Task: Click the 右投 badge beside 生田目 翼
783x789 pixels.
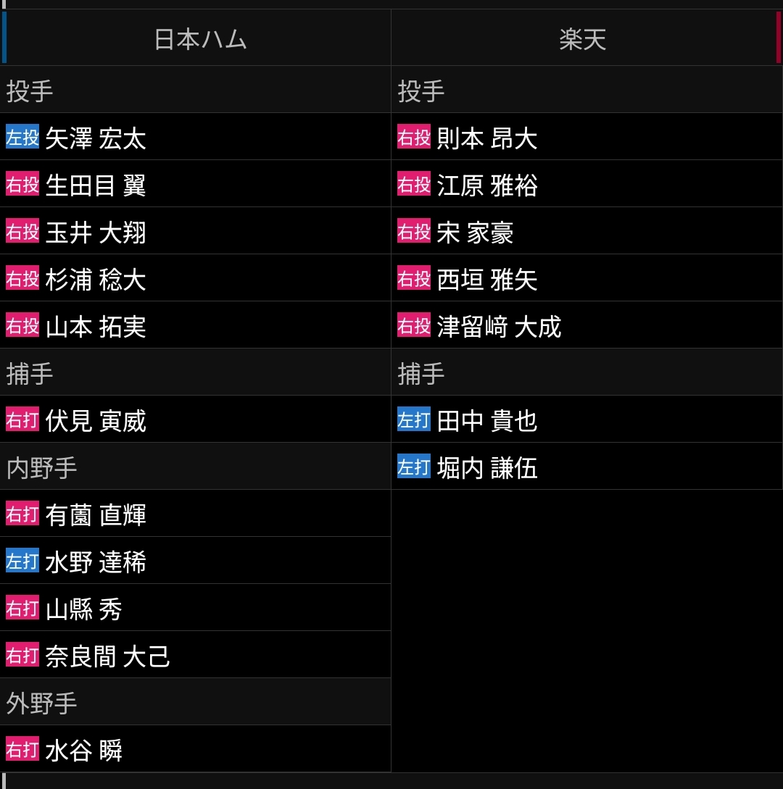Action: (22, 184)
